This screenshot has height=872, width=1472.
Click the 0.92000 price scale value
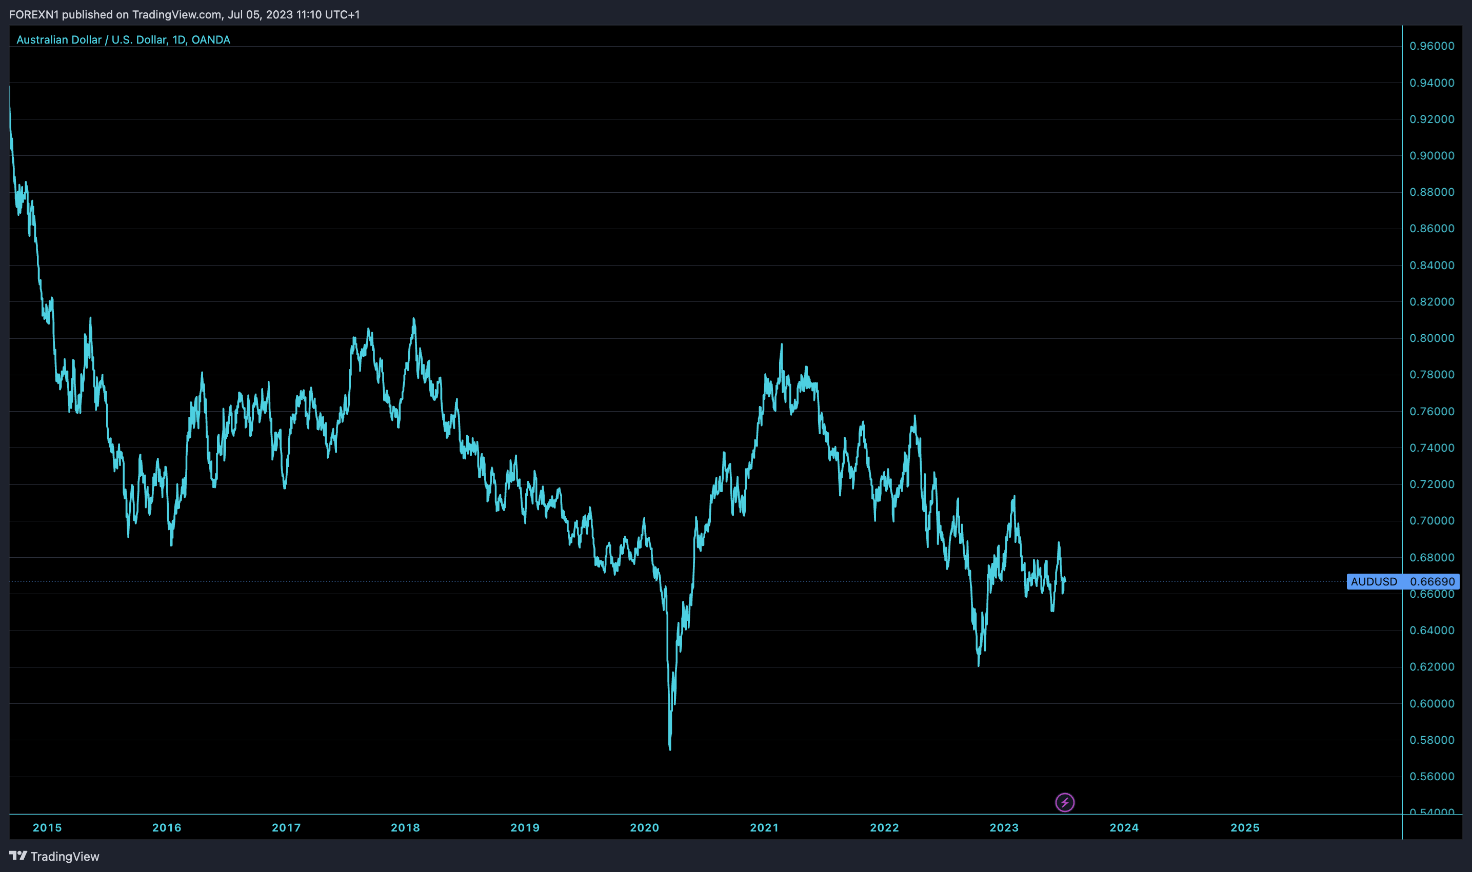pos(1432,119)
